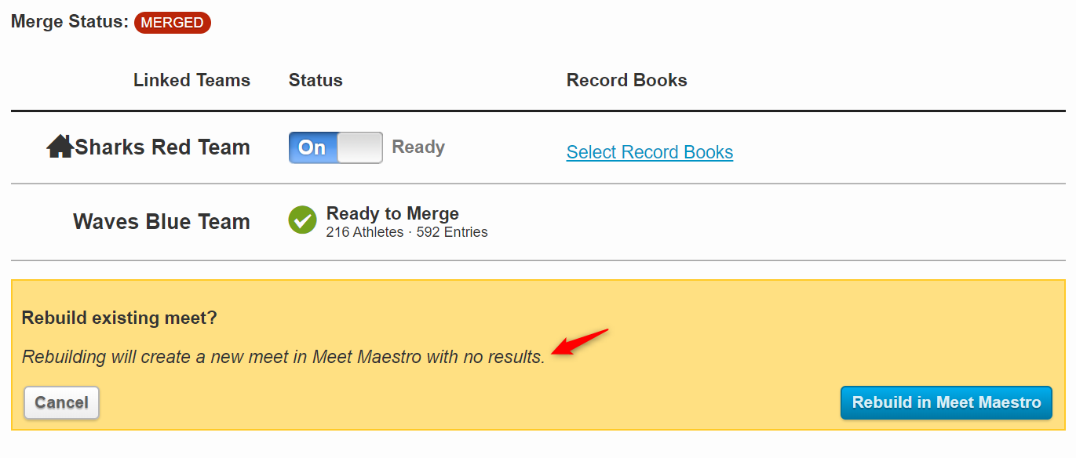The height and width of the screenshot is (458, 1076).
Task: Open the Select Record Books link
Action: click(650, 152)
